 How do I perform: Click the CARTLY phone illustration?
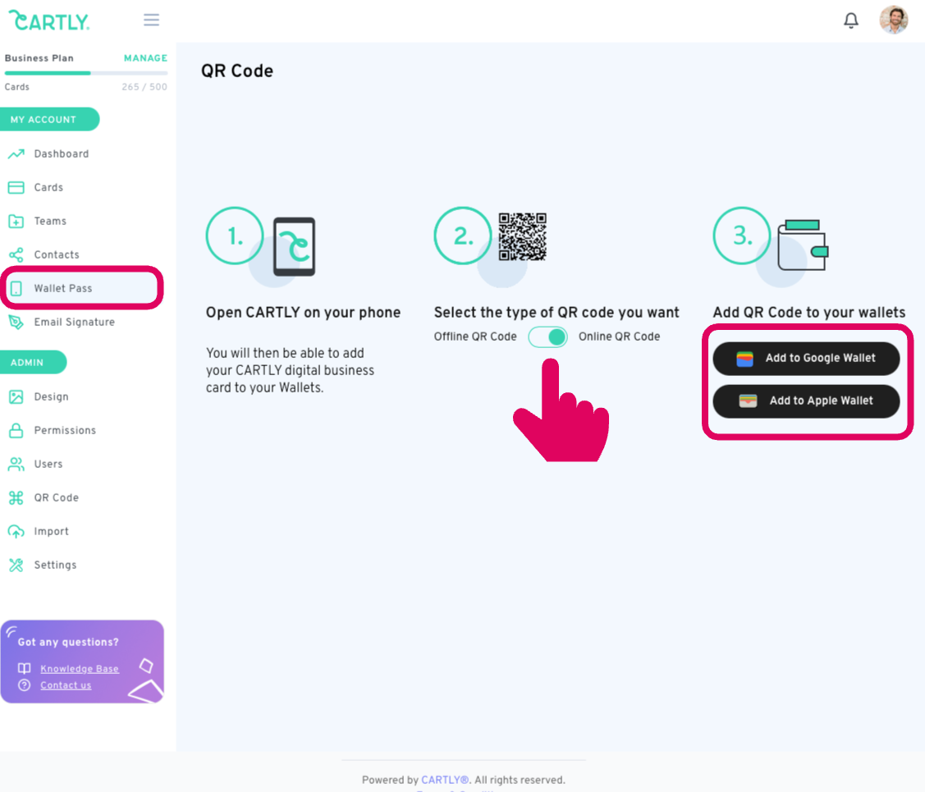294,246
